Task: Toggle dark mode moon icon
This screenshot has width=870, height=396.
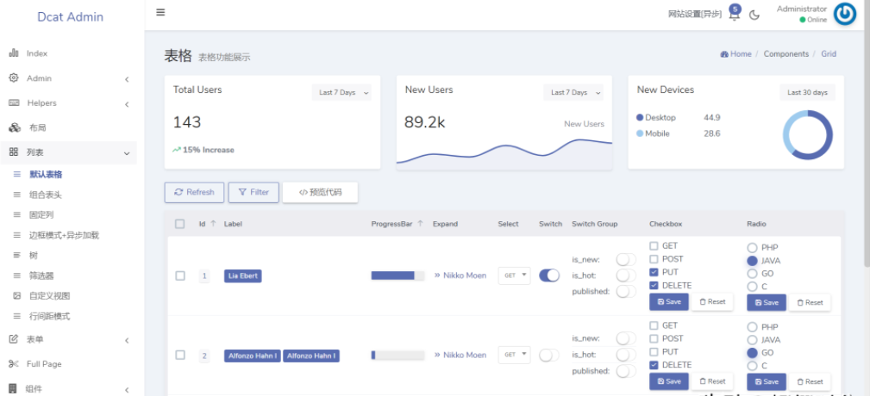Action: (754, 15)
